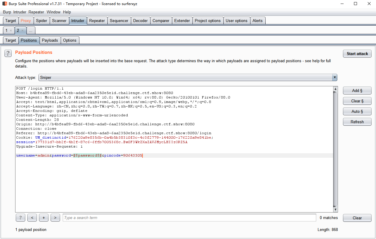Open the Window menu
This screenshot has height=239, width=376.
tap(54, 12)
